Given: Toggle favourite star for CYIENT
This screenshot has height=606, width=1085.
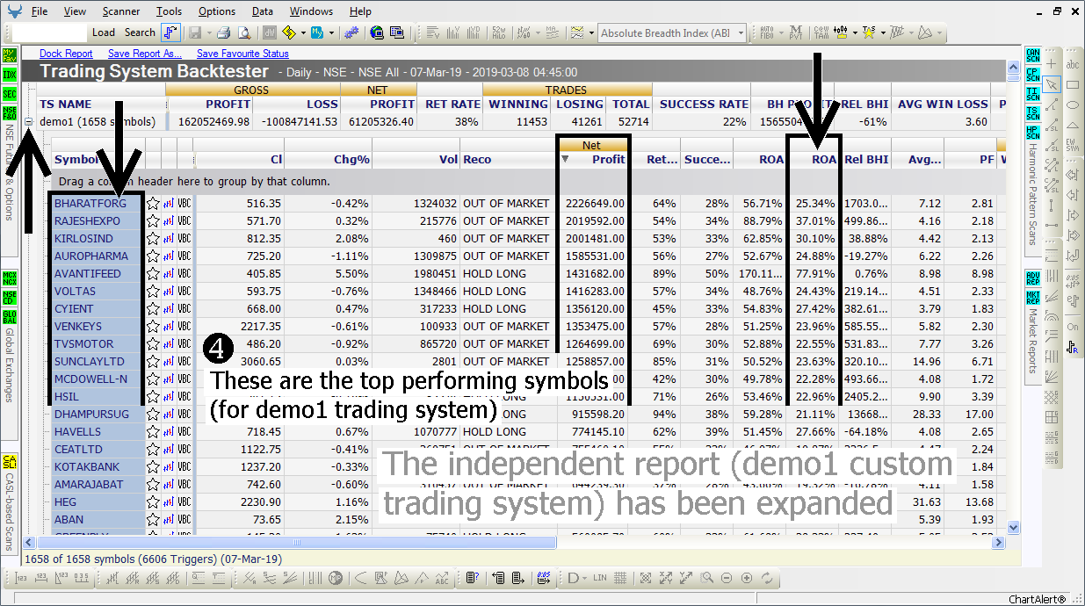Looking at the screenshot, I should click(154, 308).
